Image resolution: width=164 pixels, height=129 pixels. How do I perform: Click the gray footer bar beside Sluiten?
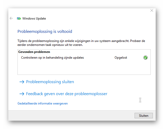coord(71,116)
